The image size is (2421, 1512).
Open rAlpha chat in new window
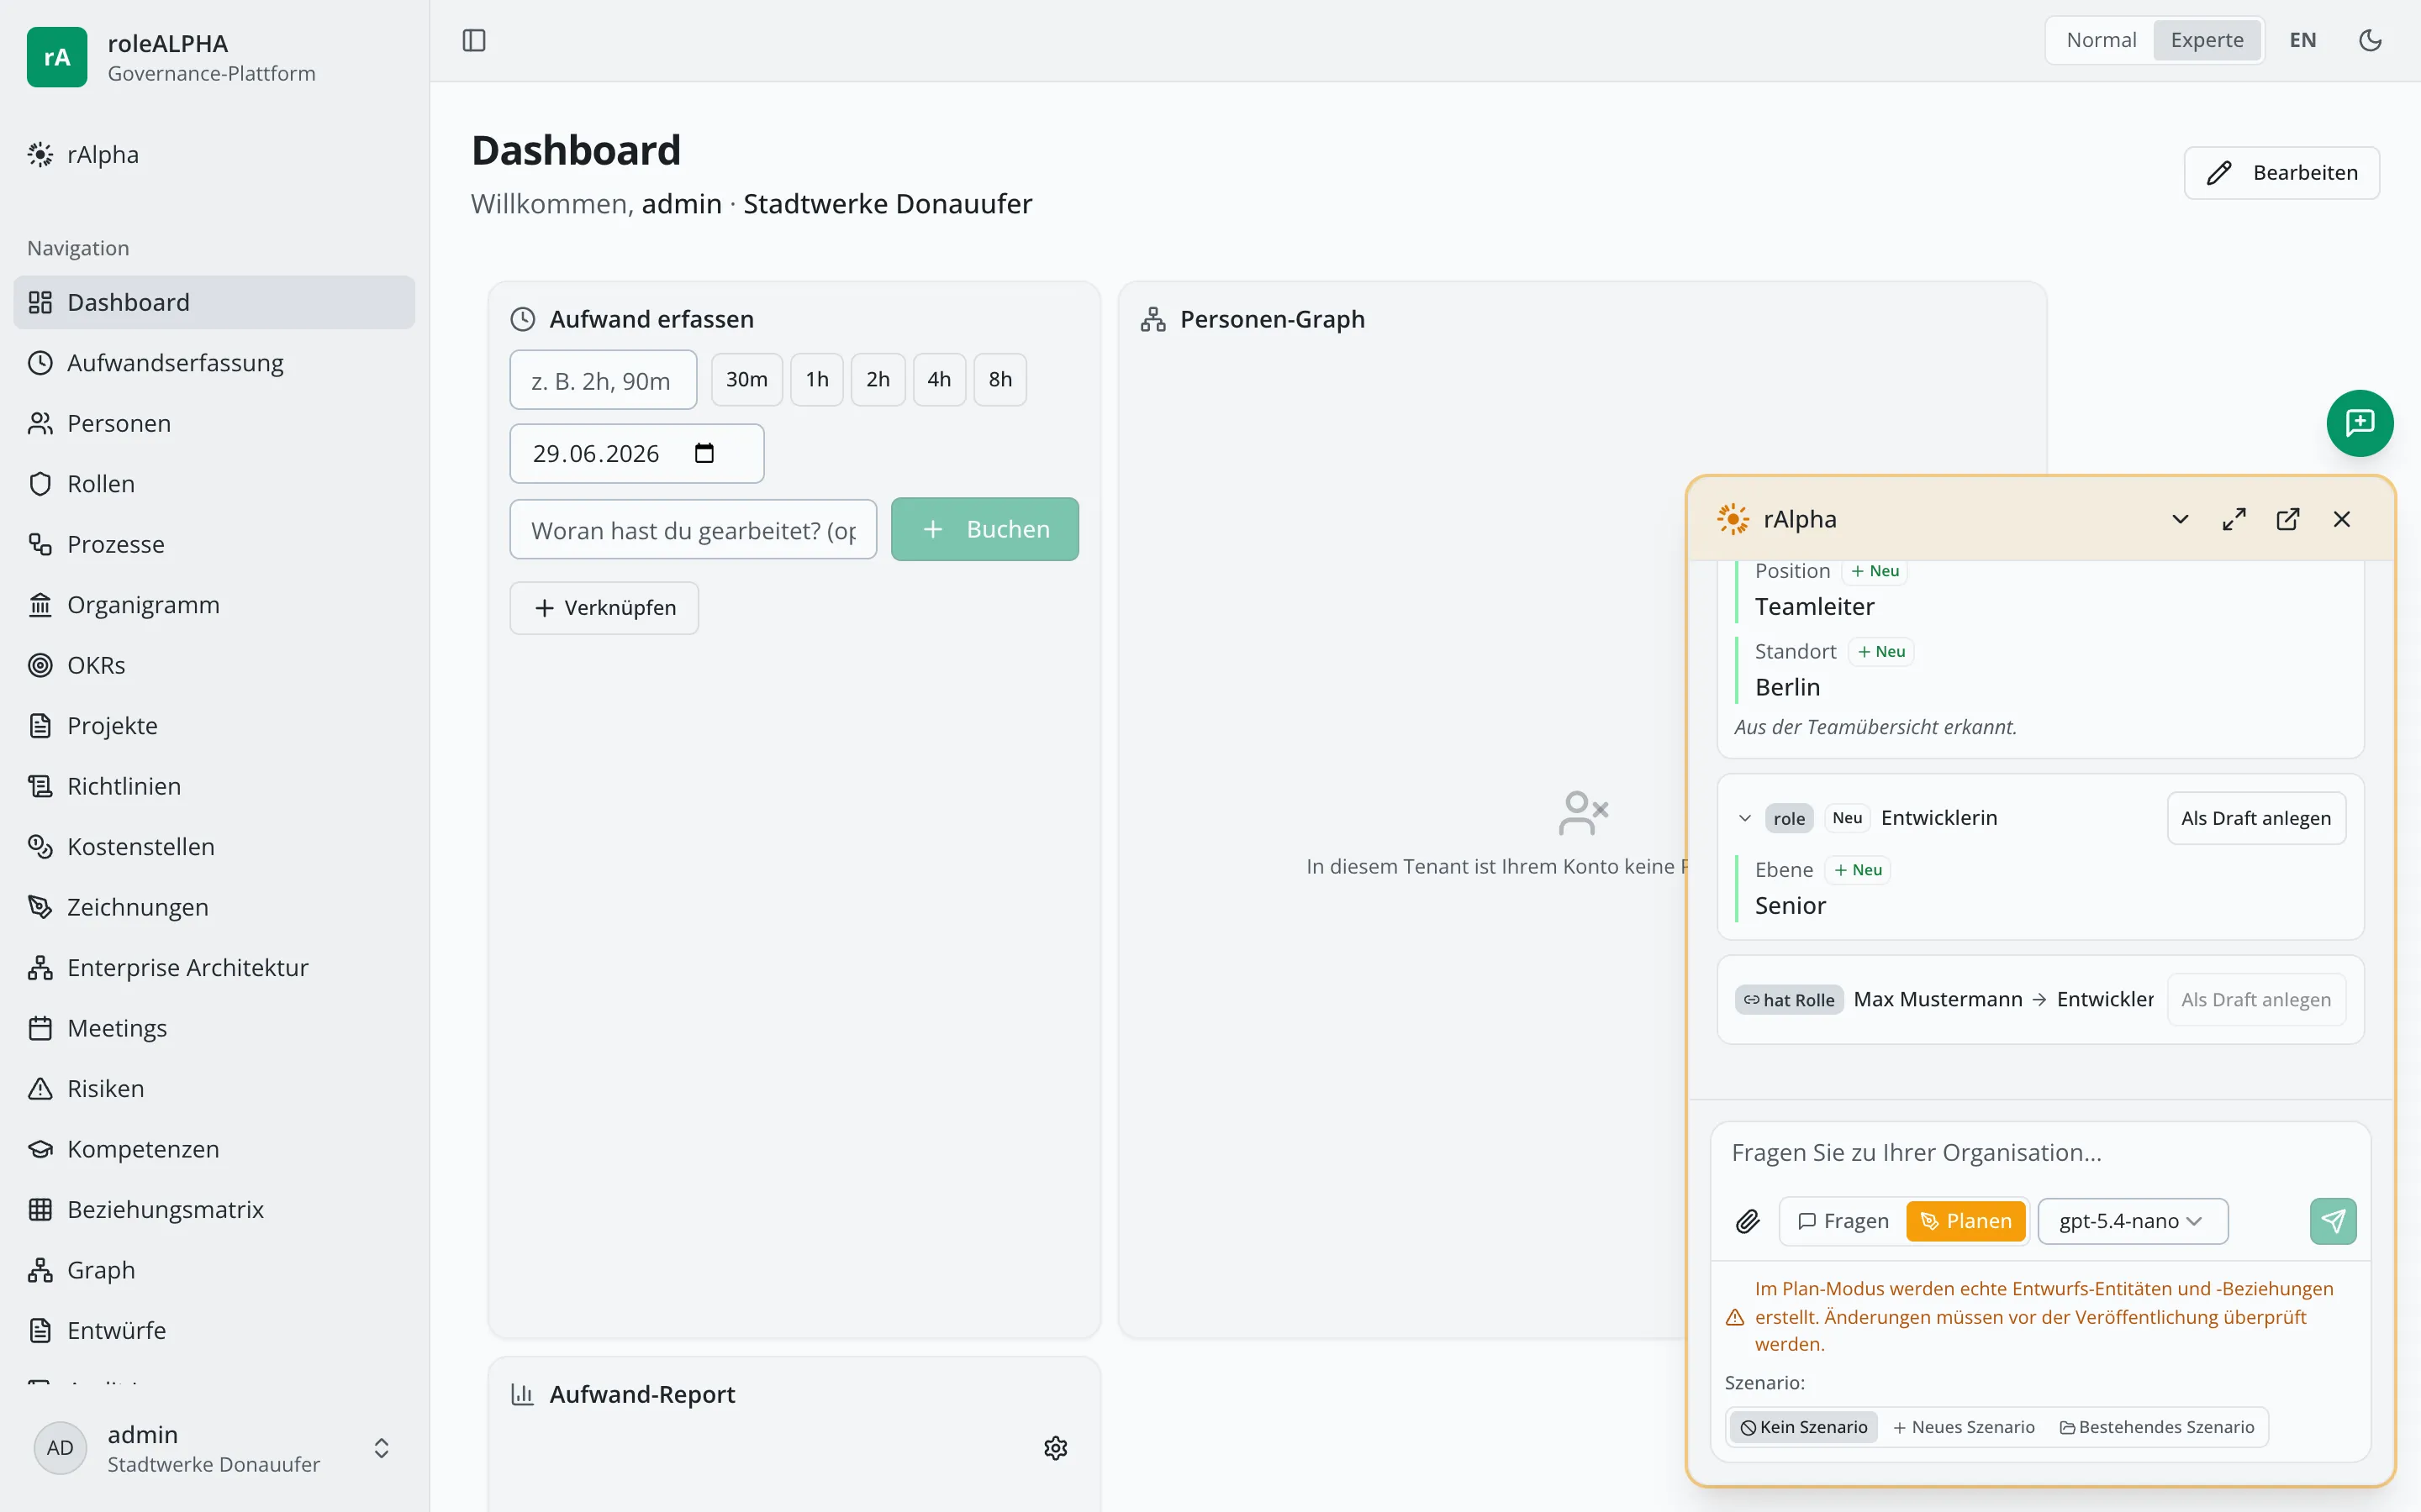tap(2288, 519)
